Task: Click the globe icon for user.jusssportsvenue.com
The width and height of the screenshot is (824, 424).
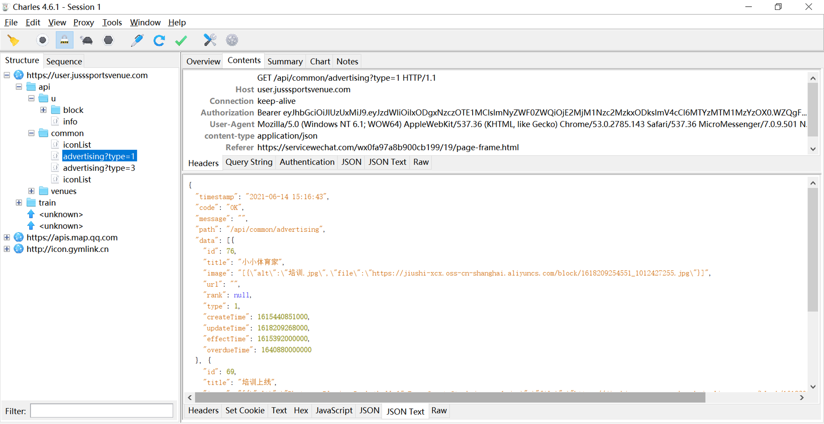Action: [19, 75]
